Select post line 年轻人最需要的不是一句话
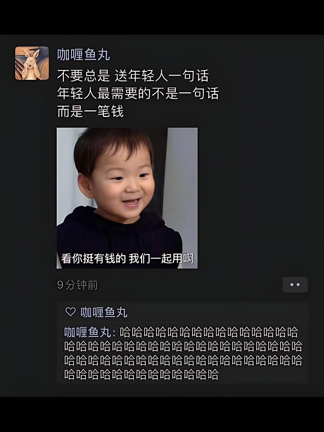 coord(138,93)
